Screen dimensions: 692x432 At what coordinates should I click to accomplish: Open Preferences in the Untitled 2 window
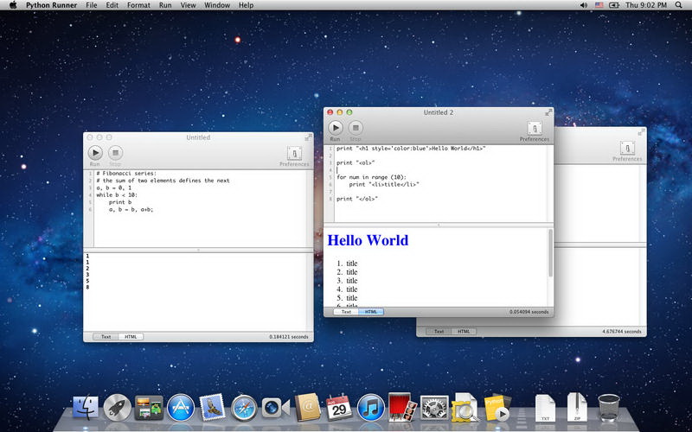534,128
